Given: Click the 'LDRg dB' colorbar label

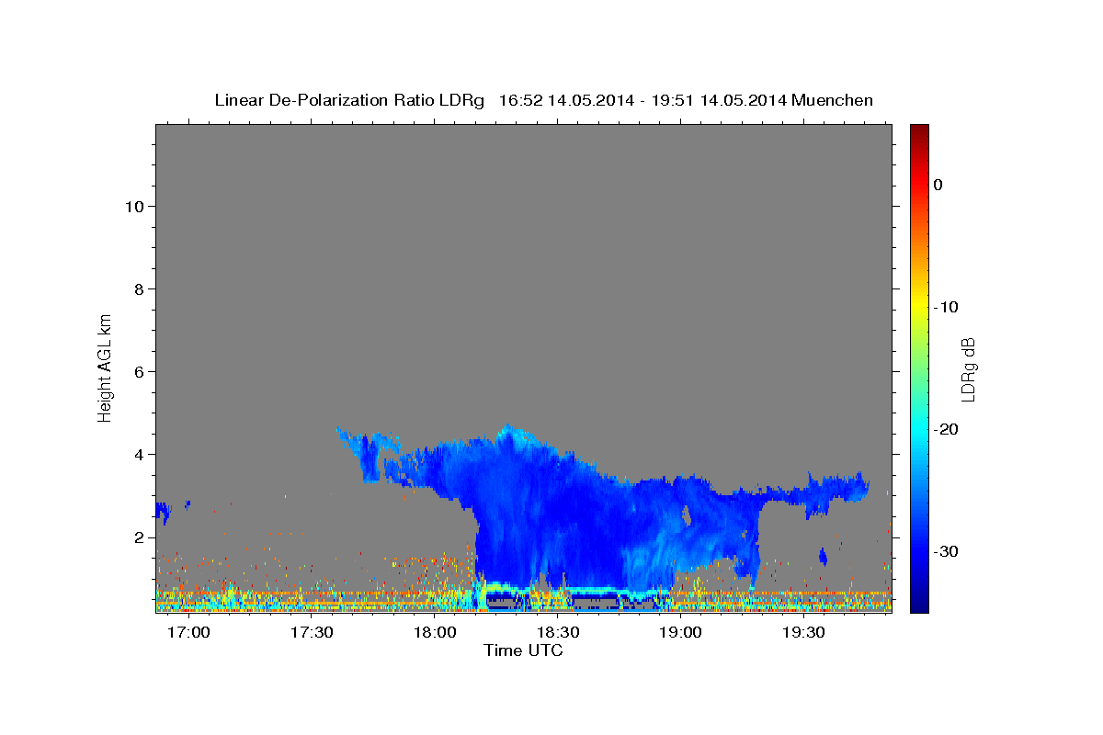Looking at the screenshot, I should [x=967, y=369].
